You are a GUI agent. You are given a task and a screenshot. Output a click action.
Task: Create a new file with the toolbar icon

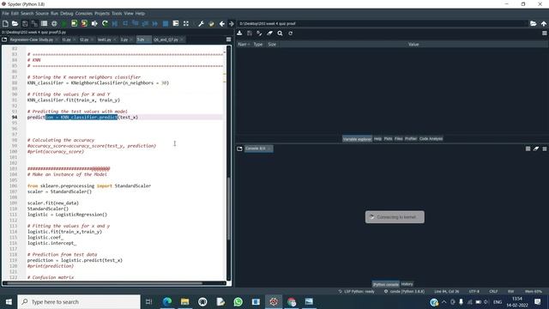(x=5, y=23)
